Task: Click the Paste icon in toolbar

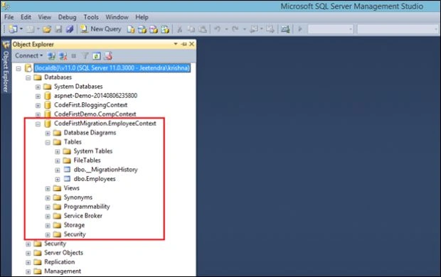Action: (203, 29)
